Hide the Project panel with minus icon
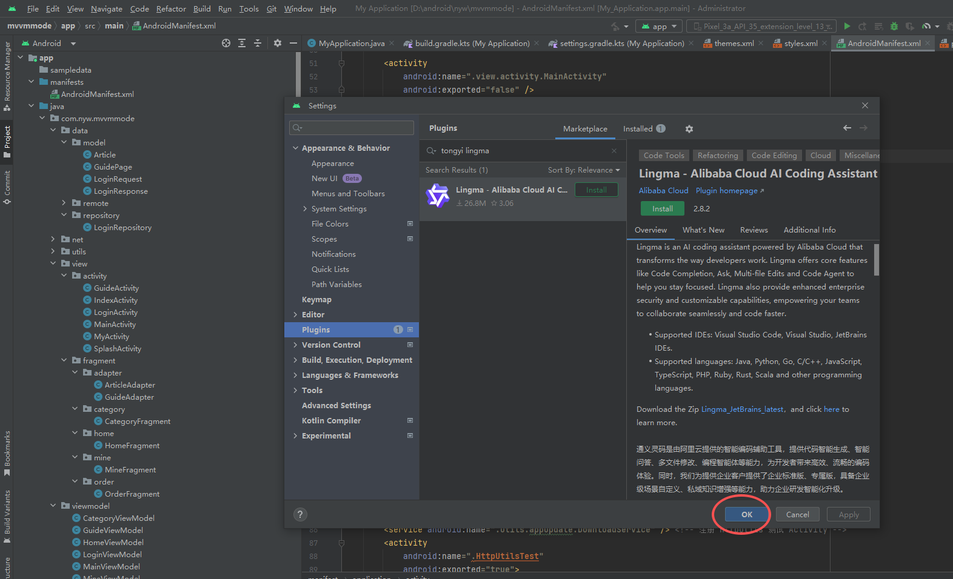The height and width of the screenshot is (579, 953). click(293, 43)
